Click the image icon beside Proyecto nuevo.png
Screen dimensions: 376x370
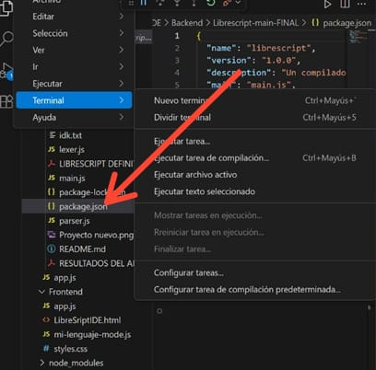click(x=52, y=235)
